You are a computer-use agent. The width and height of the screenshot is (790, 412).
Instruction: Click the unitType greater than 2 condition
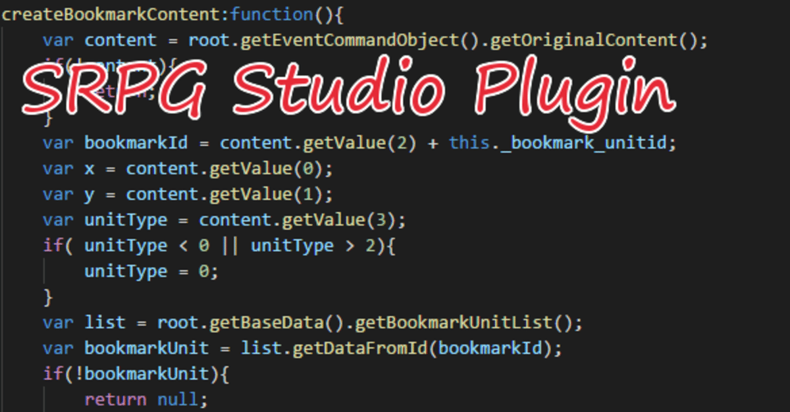(x=313, y=245)
